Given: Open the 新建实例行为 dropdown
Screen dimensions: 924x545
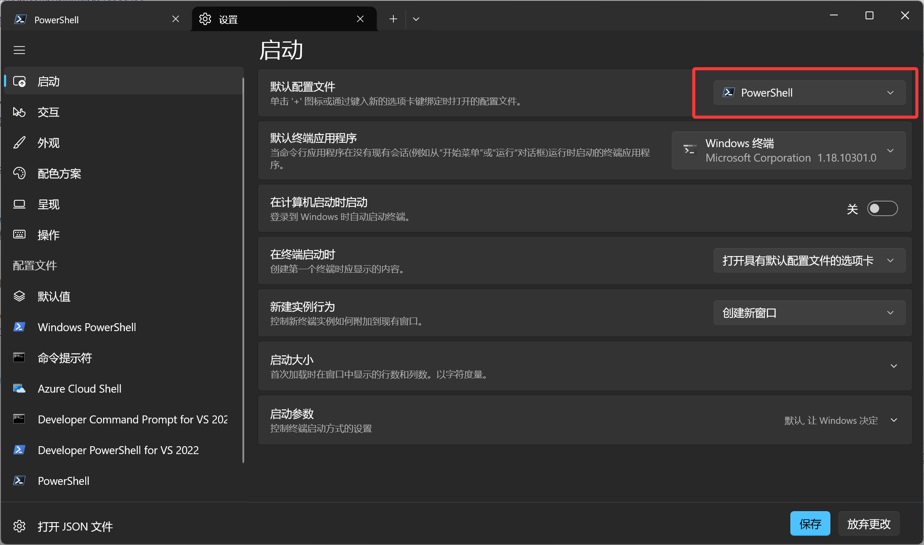Looking at the screenshot, I should point(809,313).
